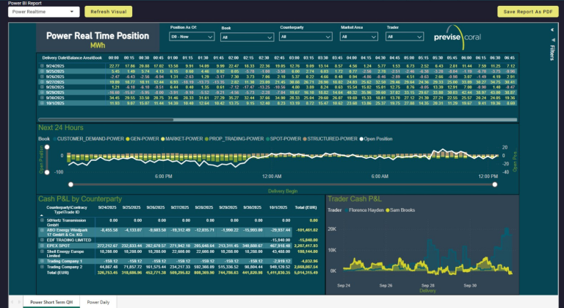Expand the EPEX SPOT counterparty row
This screenshot has width=564, height=308.
click(42, 246)
